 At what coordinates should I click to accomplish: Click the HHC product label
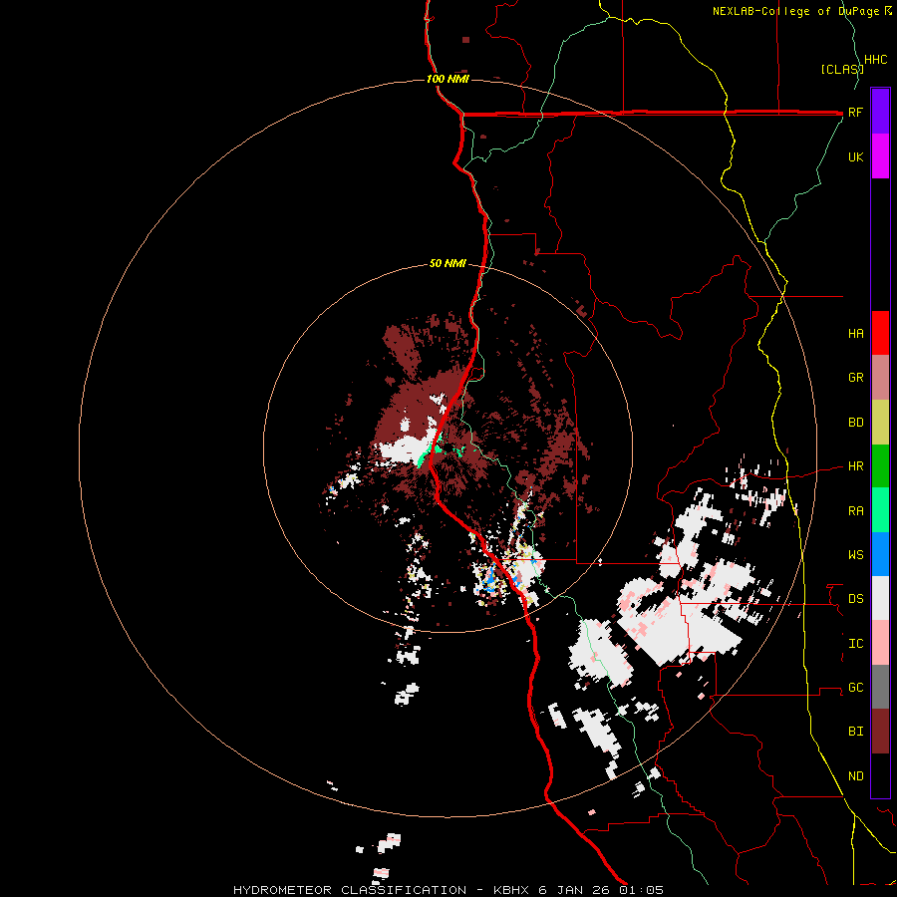(875, 60)
